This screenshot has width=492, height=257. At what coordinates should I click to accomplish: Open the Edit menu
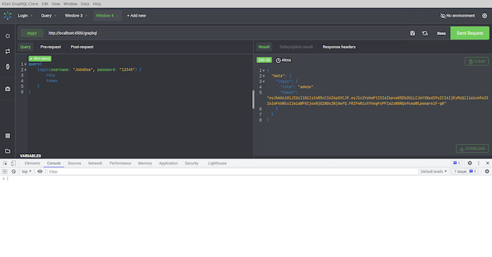tap(45, 4)
